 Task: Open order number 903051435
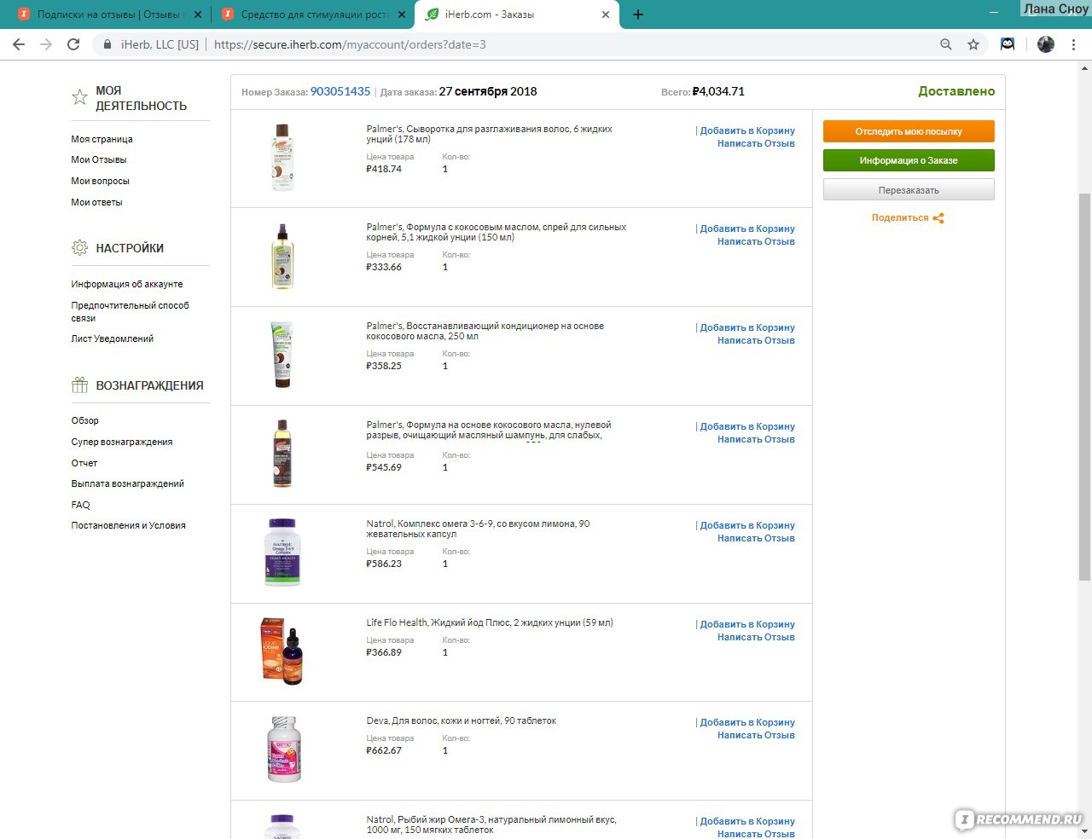[x=340, y=91]
